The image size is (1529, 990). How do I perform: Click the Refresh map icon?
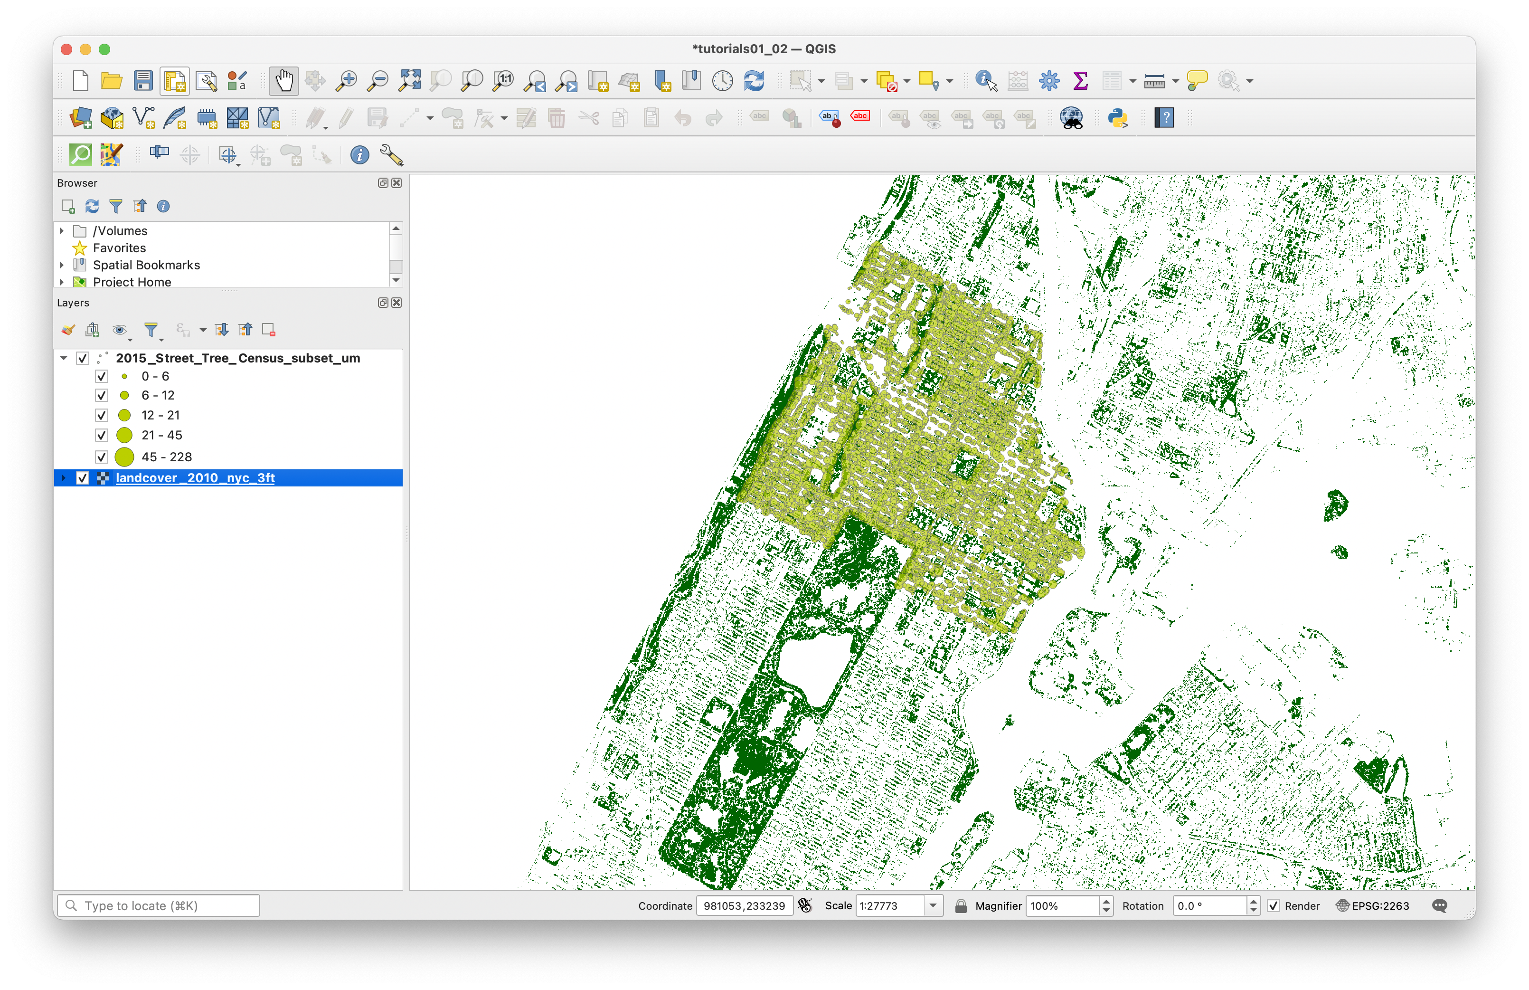pos(754,81)
